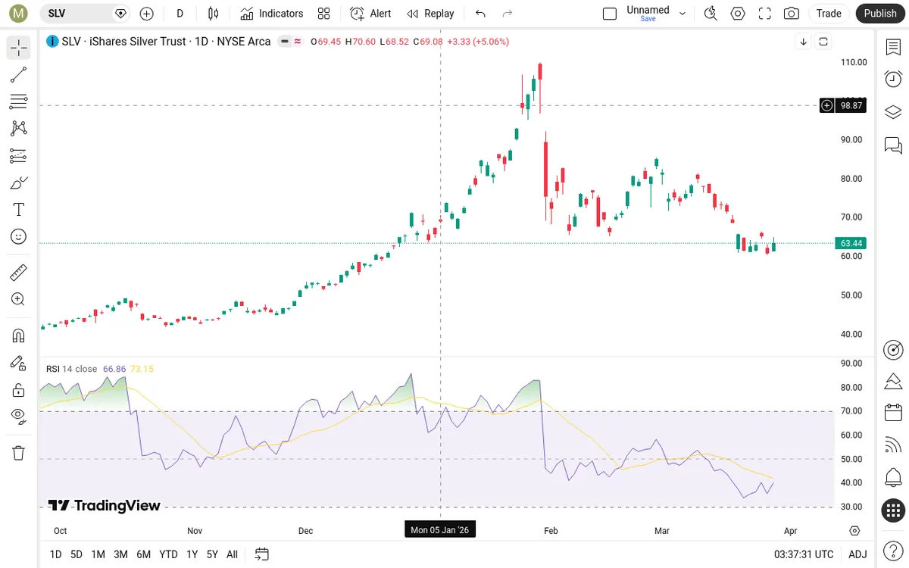Image resolution: width=909 pixels, height=568 pixels.
Task: Select the trend line drawing tool
Action: pyautogui.click(x=19, y=74)
